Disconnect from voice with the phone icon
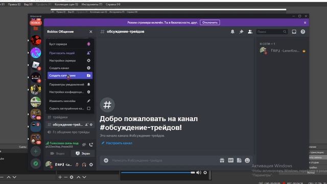The image size is (327, 184). [91, 145]
